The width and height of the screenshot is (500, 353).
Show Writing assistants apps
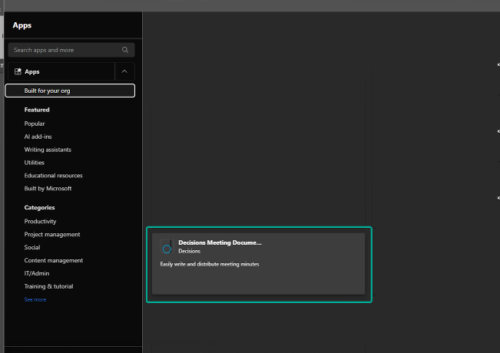(48, 150)
